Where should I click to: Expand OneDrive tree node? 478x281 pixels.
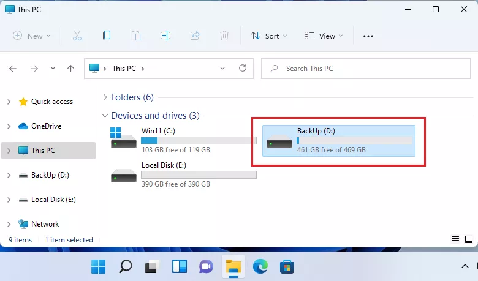9,126
